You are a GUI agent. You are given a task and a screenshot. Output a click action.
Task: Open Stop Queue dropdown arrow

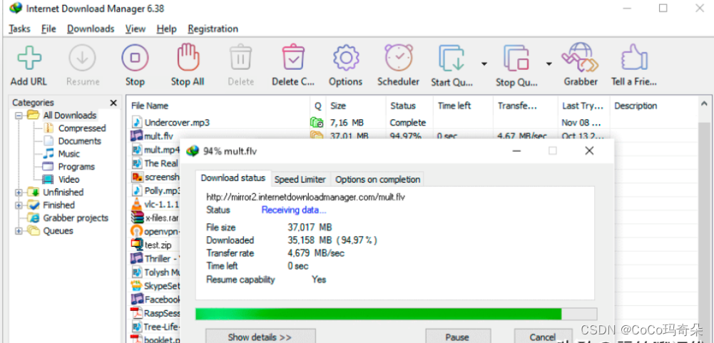(x=549, y=63)
